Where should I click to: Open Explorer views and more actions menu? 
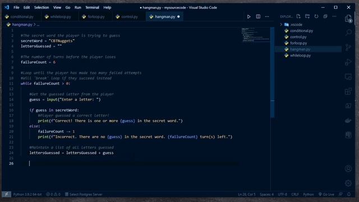(334, 16)
